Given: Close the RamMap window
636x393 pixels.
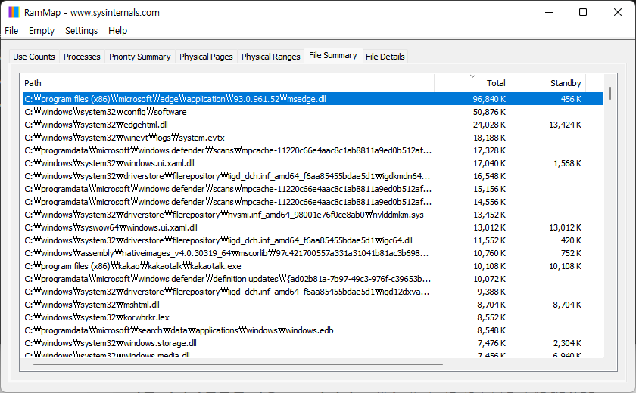Looking at the screenshot, I should (617, 12).
